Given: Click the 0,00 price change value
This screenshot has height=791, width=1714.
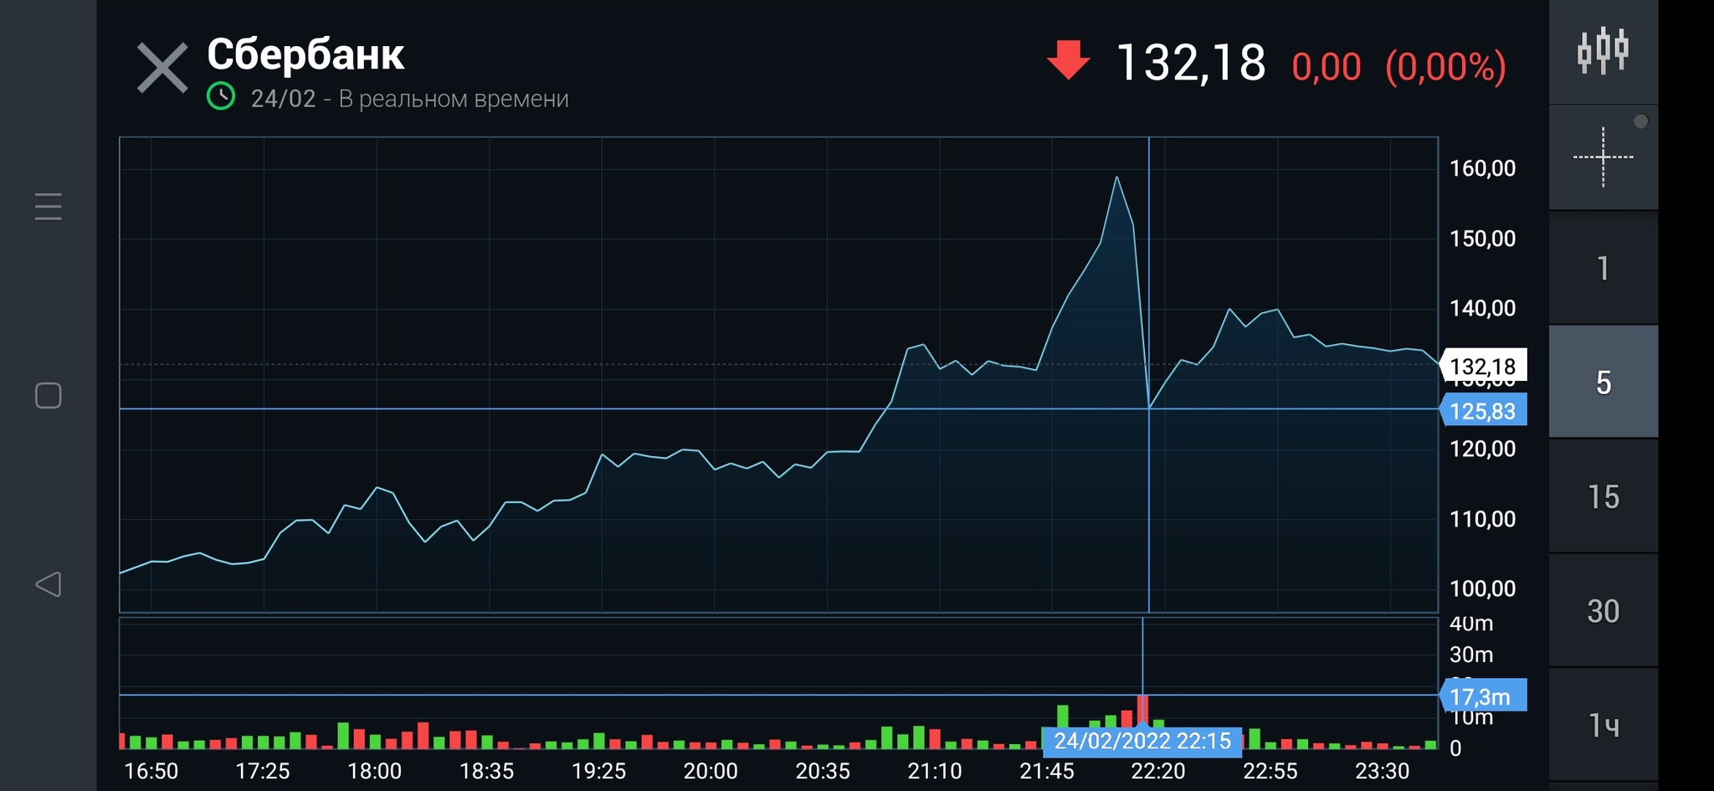Looking at the screenshot, I should tap(1327, 67).
